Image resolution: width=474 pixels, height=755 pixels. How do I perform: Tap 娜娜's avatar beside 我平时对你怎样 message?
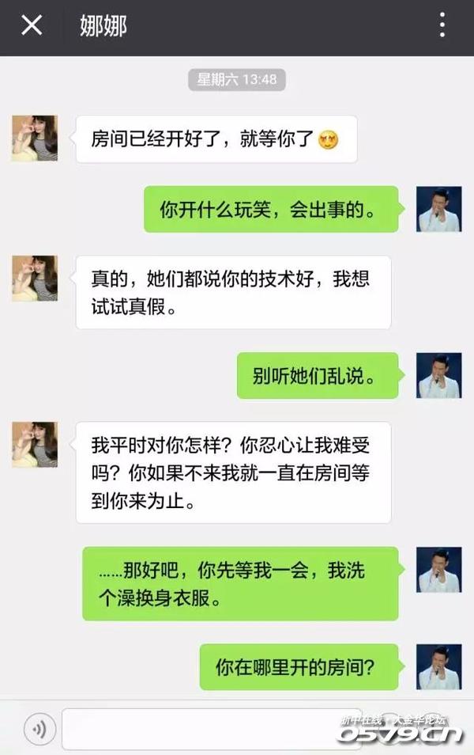(x=35, y=445)
